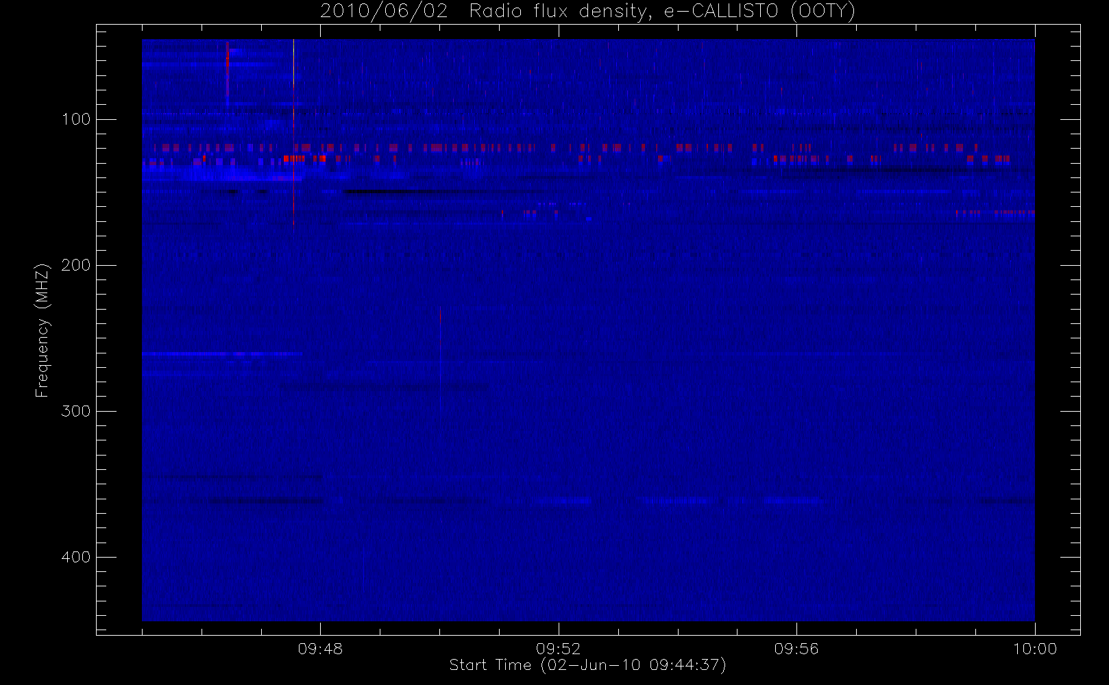The image size is (1109, 685).
Task: Click the 09:52 time tick label
Action: pyautogui.click(x=558, y=649)
